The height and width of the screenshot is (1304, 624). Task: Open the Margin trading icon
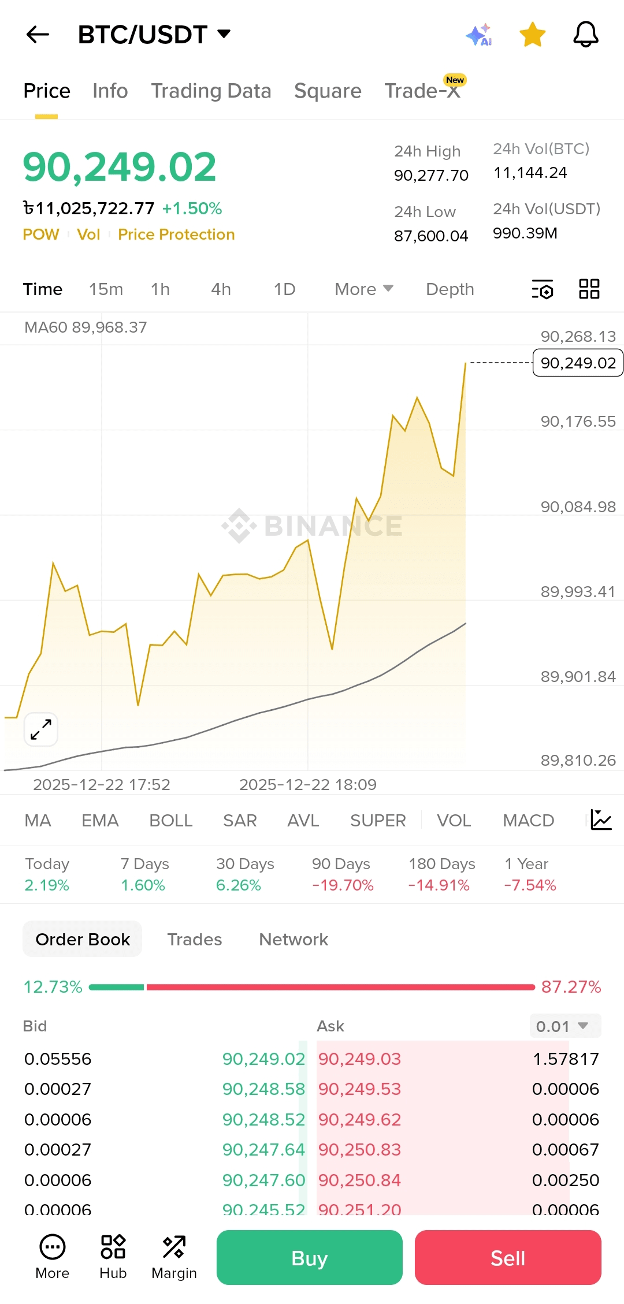coord(174,1257)
